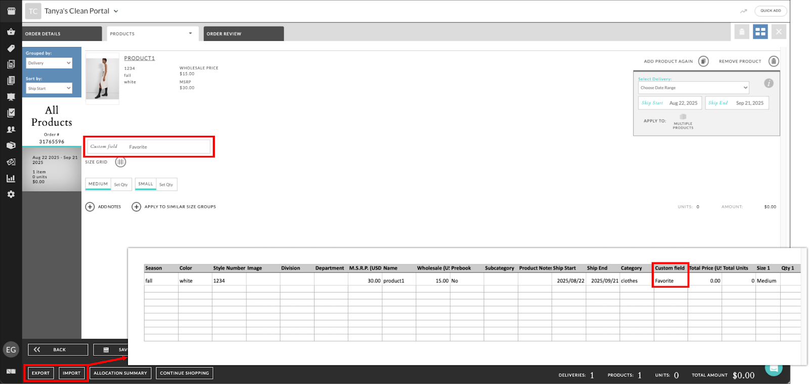
Task: Select the SMALL size tab
Action: tap(146, 184)
